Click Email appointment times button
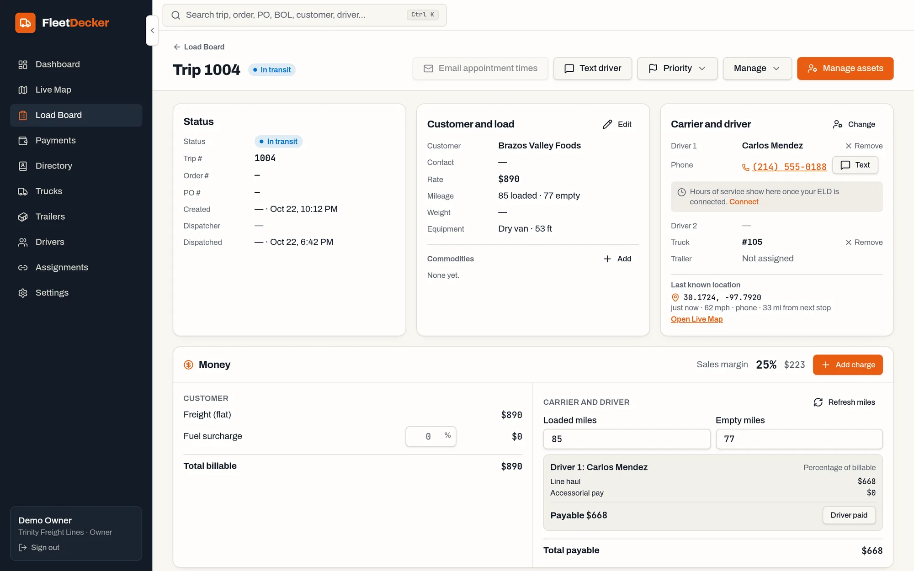 click(x=480, y=69)
